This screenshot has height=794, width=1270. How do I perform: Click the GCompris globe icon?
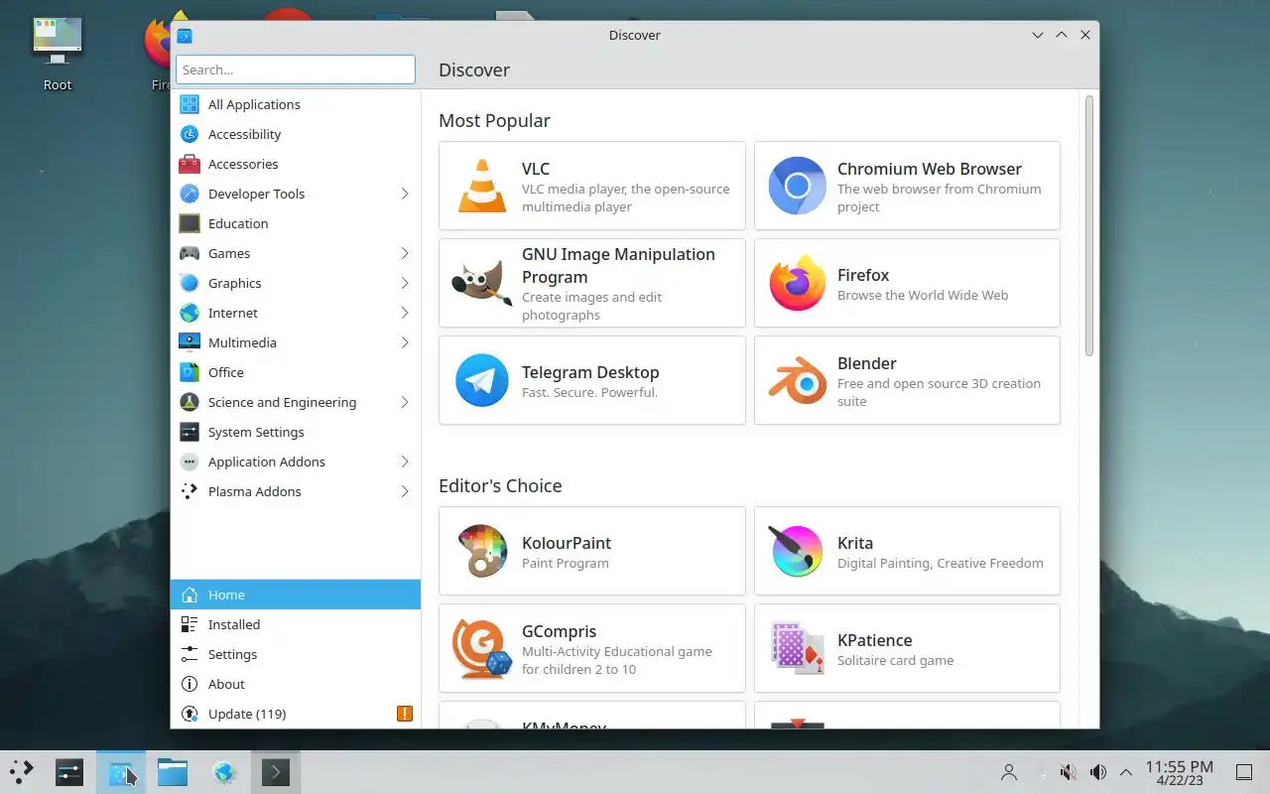pyautogui.click(x=482, y=648)
